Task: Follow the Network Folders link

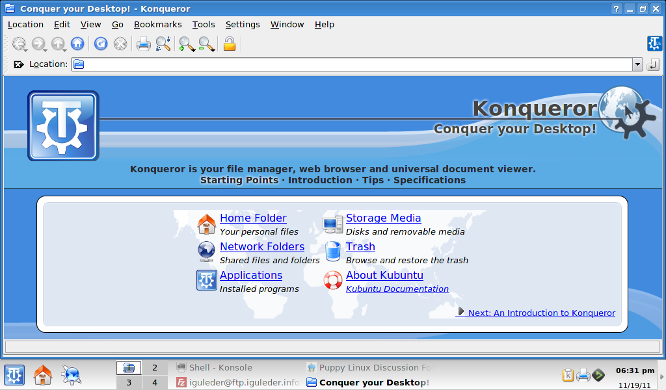Action: click(262, 246)
